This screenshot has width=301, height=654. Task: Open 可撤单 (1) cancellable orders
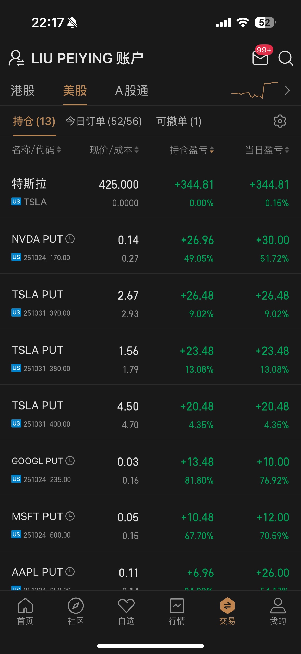point(179,121)
